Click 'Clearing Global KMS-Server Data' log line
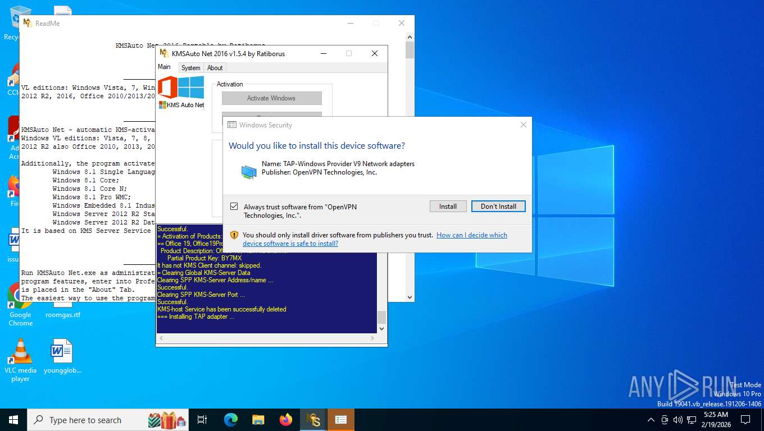Viewport: 764px width, 431px height. point(203,273)
